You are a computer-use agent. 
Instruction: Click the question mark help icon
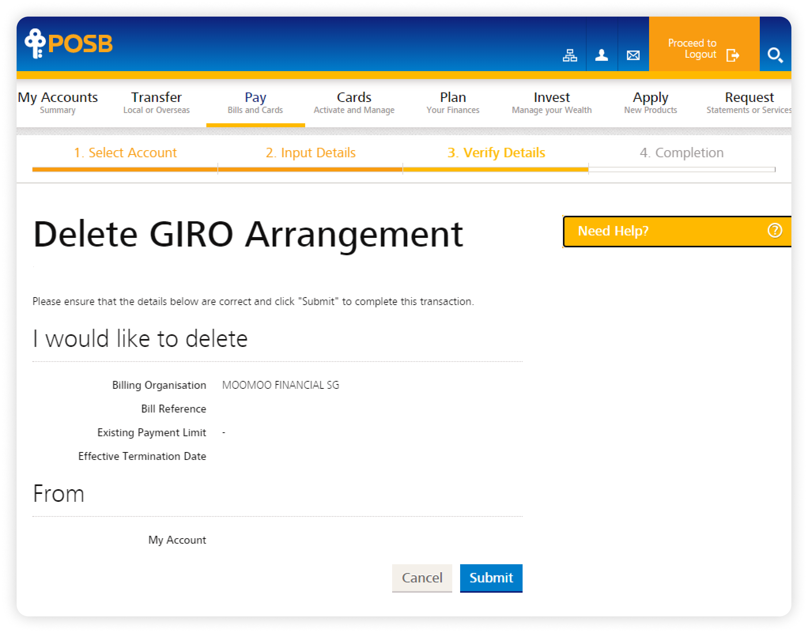(x=775, y=230)
